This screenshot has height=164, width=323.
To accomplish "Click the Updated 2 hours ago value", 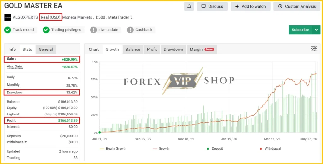I will coord(68,151).
